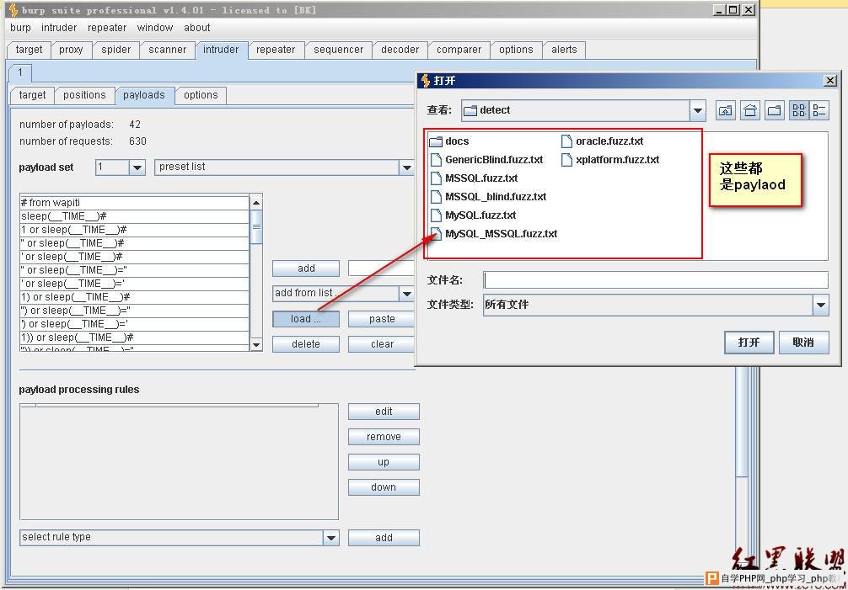The width and height of the screenshot is (848, 590).
Task: Switch to list view in open dialog
Action: (799, 110)
